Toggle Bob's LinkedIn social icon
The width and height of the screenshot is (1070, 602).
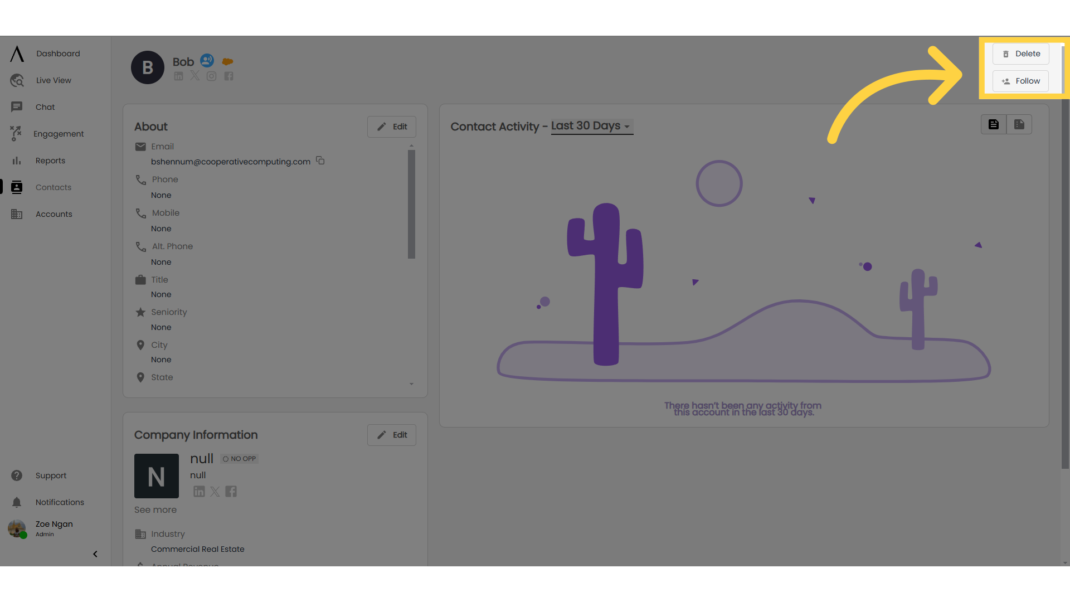point(178,76)
